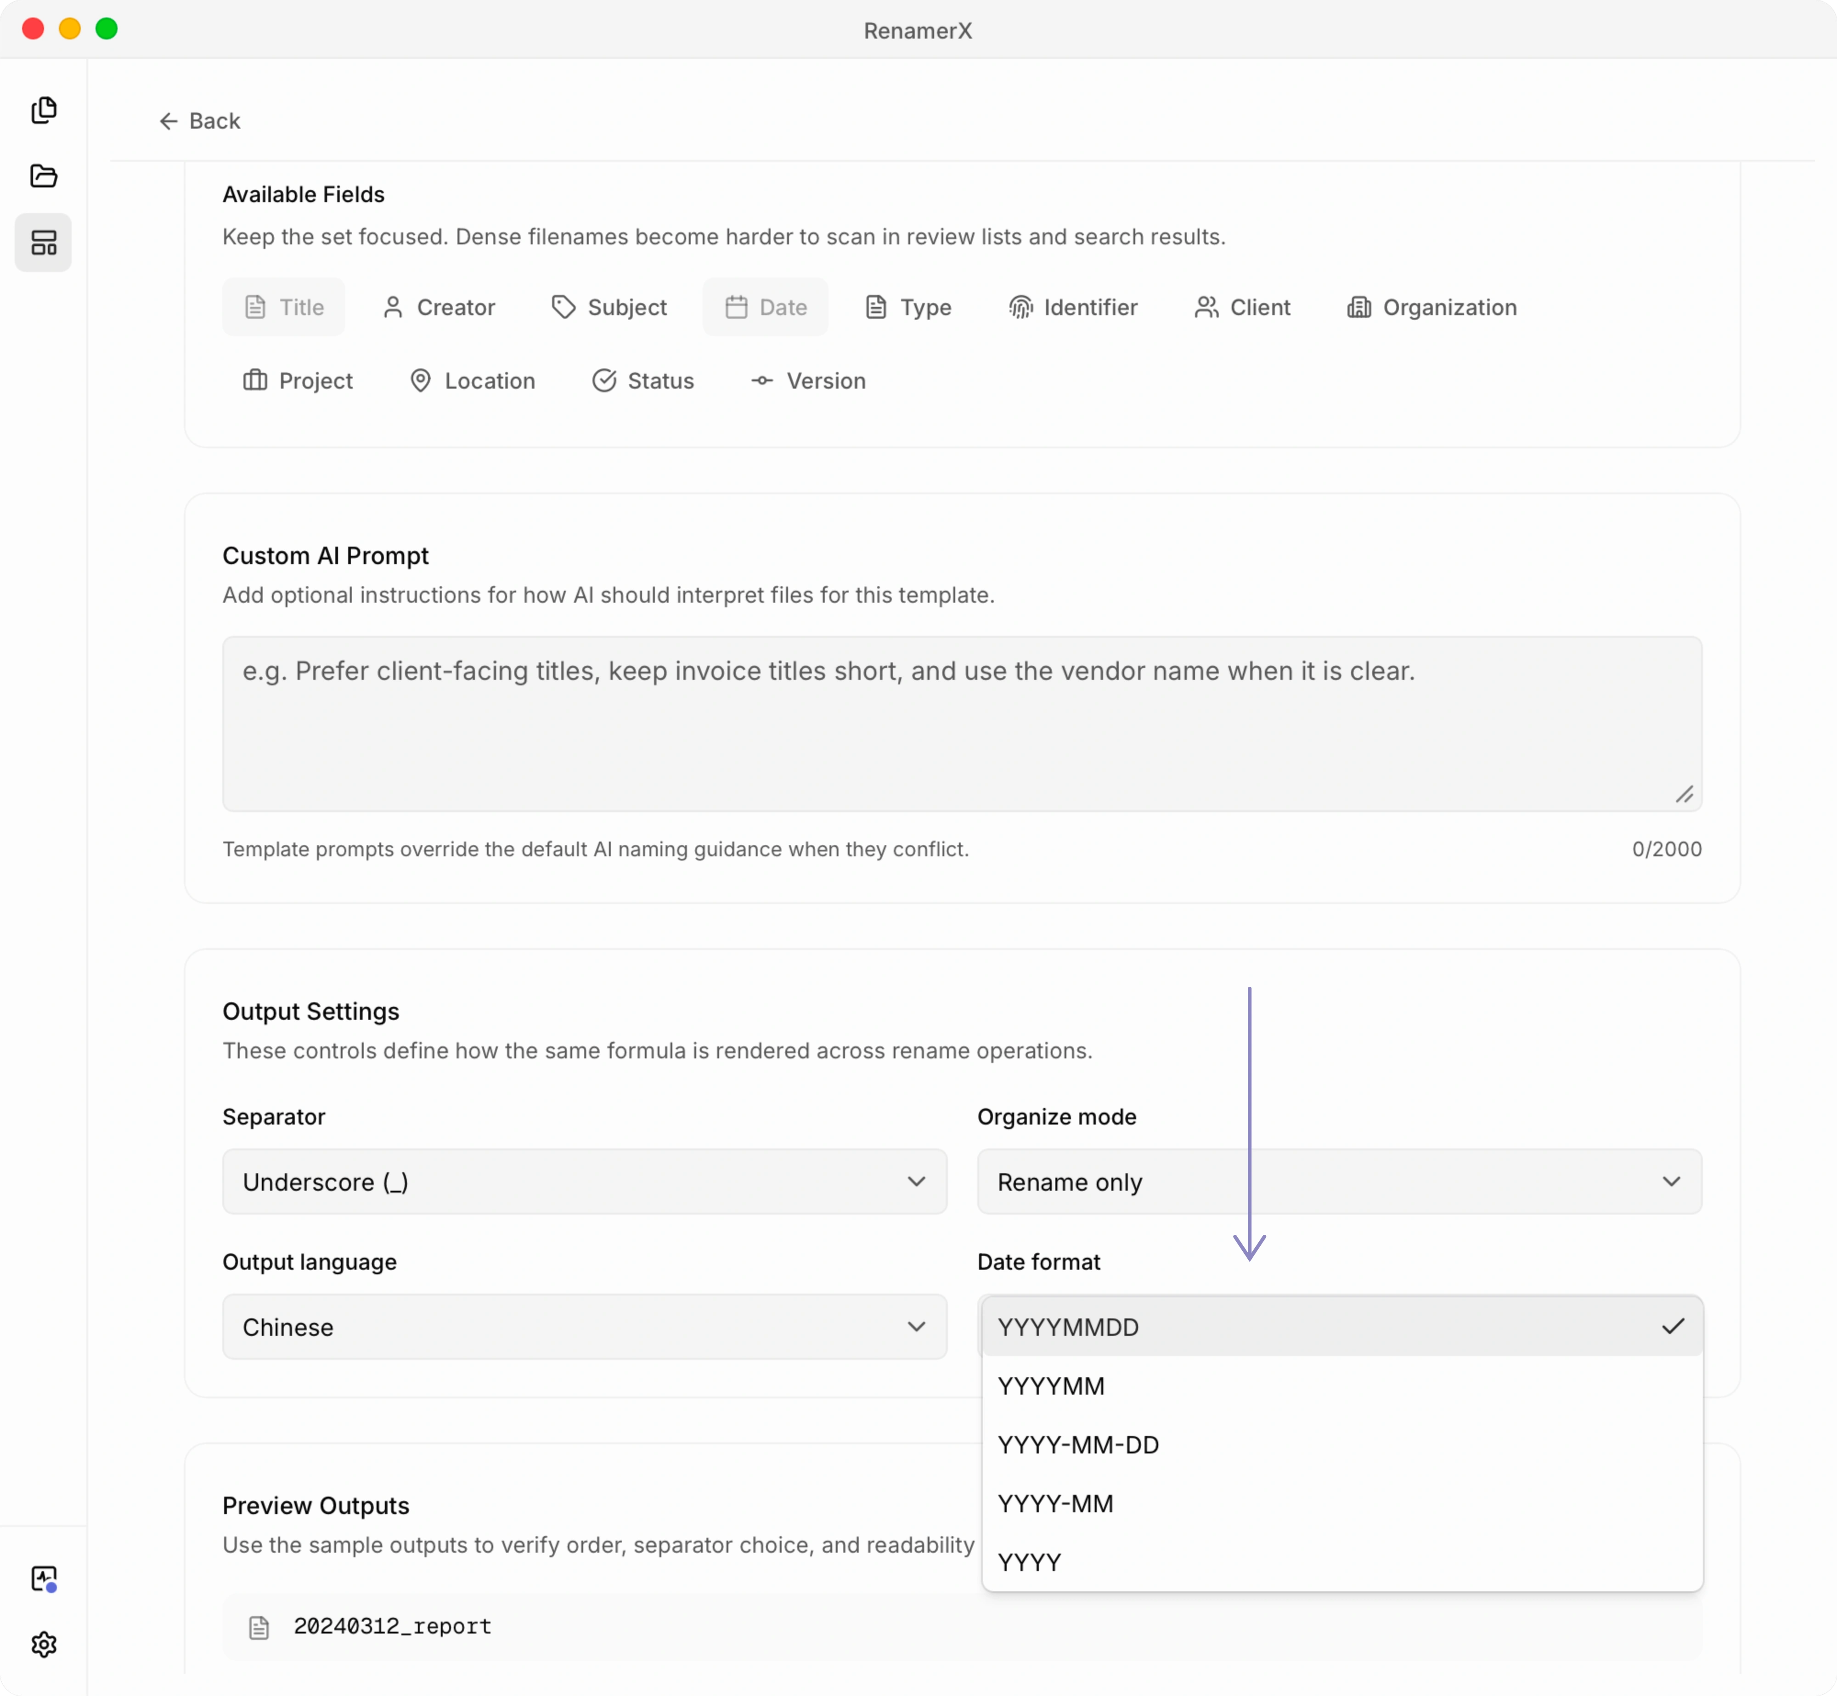Add the Creator field chip
Image resolution: width=1837 pixels, height=1696 pixels.
pos(439,307)
